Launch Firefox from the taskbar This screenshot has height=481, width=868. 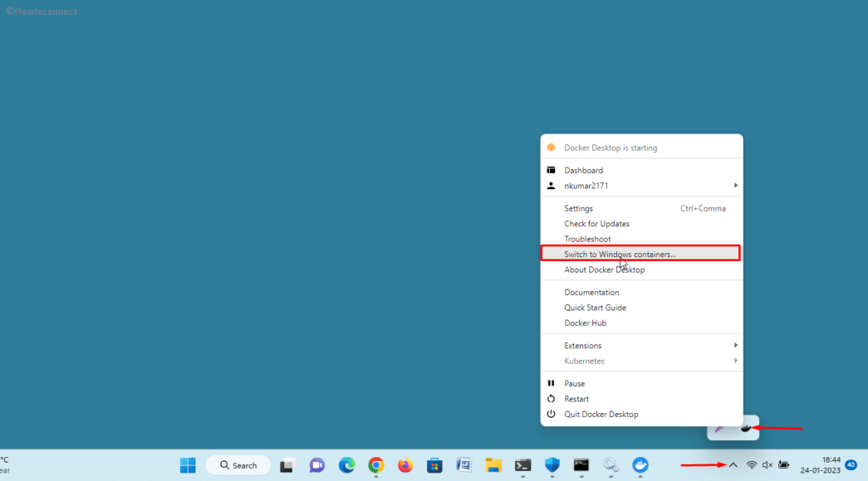[x=405, y=465]
